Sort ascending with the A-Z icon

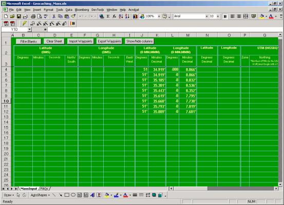(x=121, y=16)
